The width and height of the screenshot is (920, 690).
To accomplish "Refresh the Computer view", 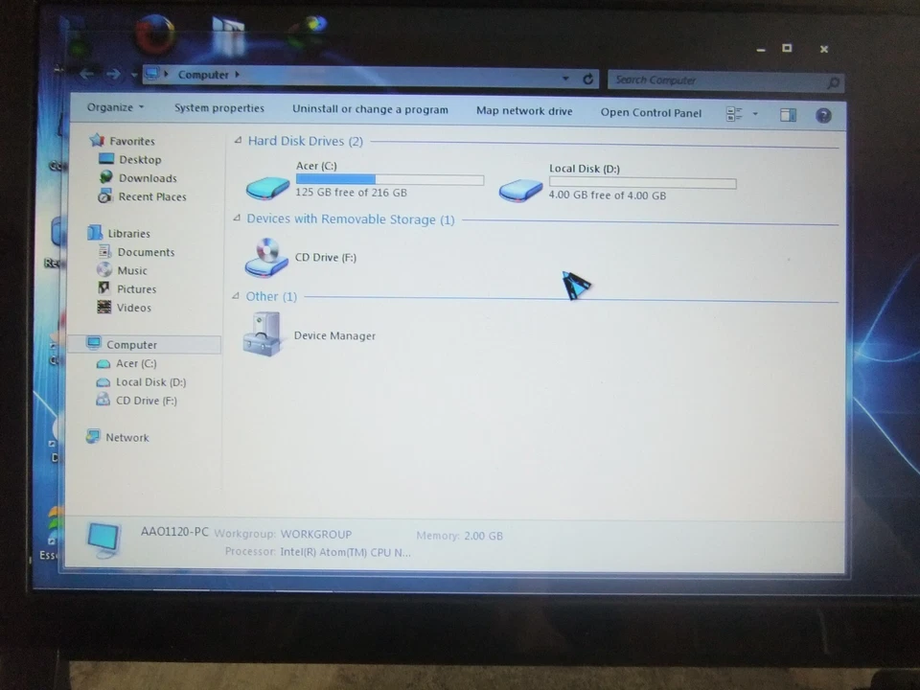I will [587, 80].
